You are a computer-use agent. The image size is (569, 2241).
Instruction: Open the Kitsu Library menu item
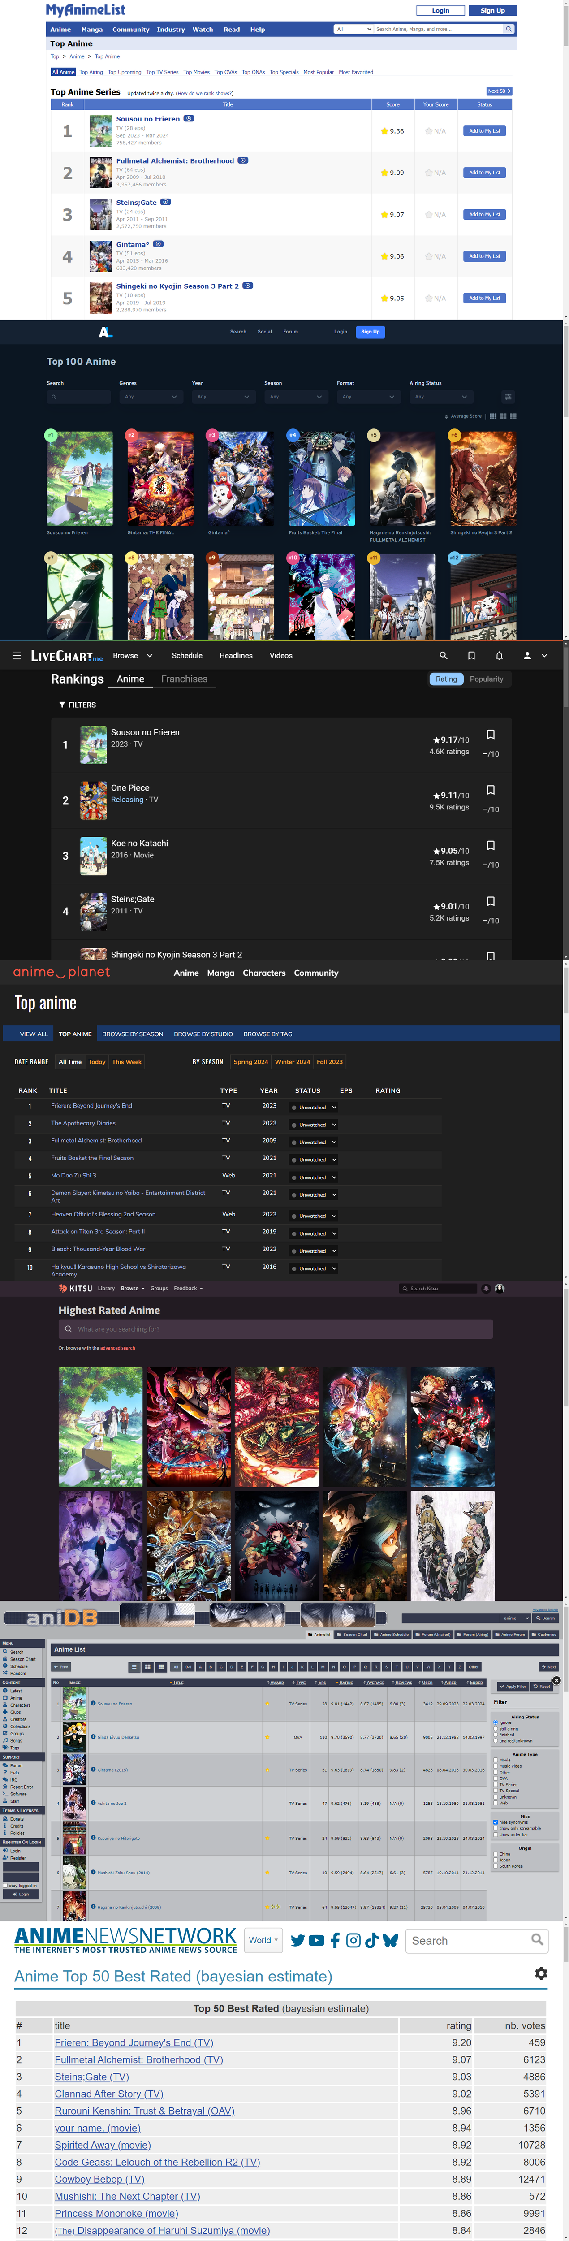106,1289
